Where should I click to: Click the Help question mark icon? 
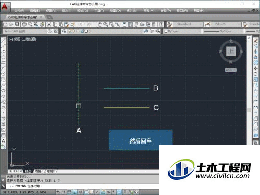[x=161, y=24]
